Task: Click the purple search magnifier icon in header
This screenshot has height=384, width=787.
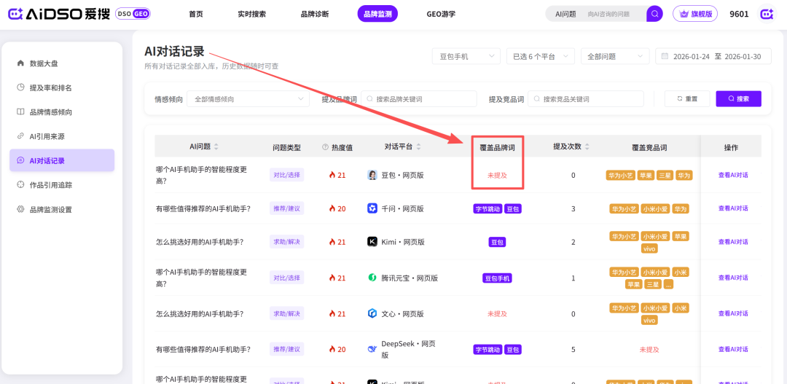Action: pyautogui.click(x=654, y=14)
